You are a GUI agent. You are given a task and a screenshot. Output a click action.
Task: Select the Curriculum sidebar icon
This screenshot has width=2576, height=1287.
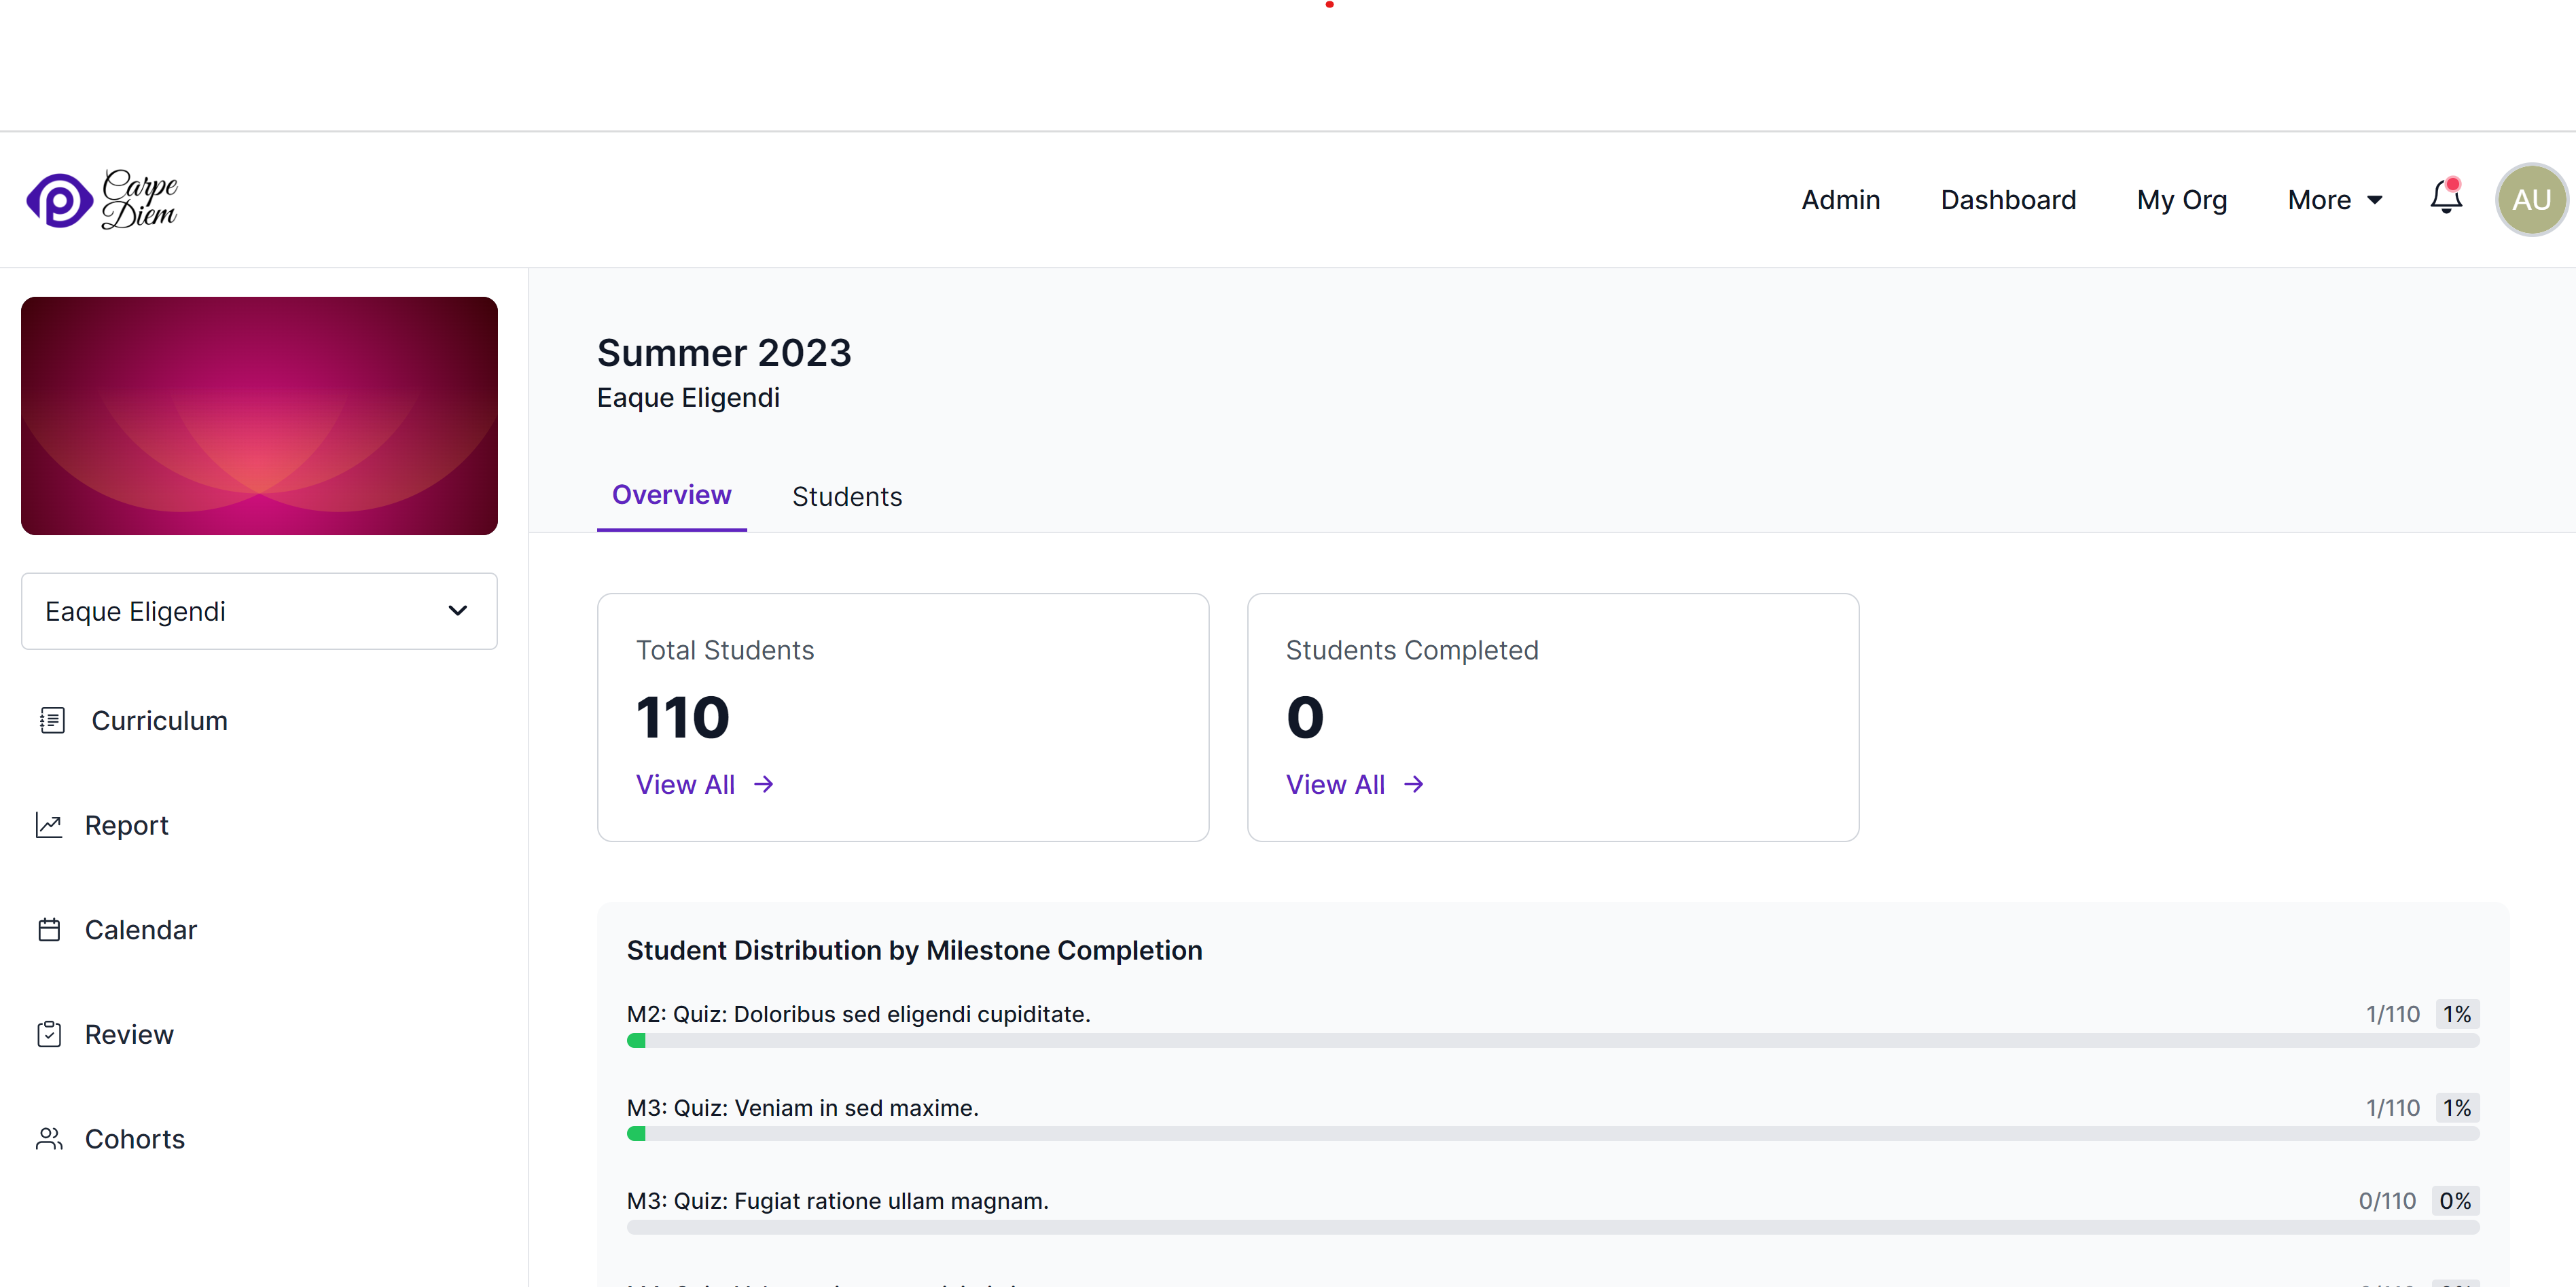tap(51, 719)
